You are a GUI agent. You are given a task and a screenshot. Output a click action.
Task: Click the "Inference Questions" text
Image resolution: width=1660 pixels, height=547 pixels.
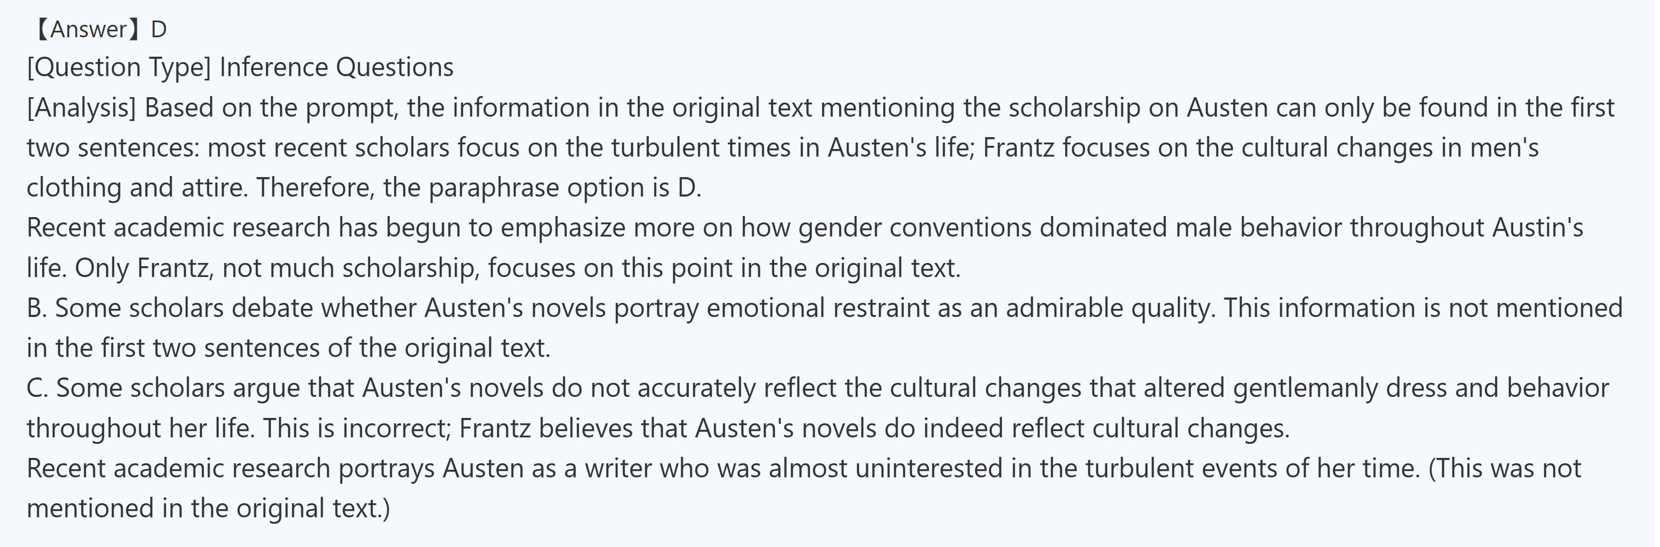337,67
